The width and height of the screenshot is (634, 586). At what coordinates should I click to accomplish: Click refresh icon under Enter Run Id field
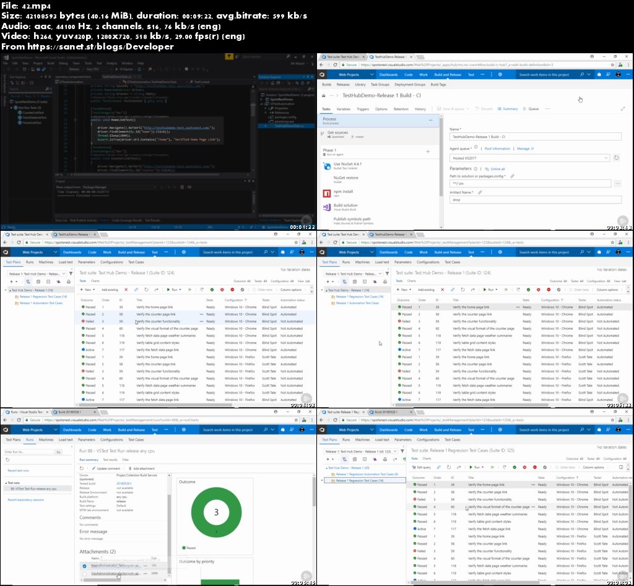7,460
